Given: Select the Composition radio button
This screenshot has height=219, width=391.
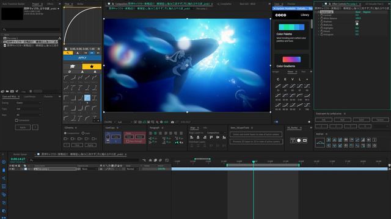Looking at the screenshot, I should [x=65, y=133].
